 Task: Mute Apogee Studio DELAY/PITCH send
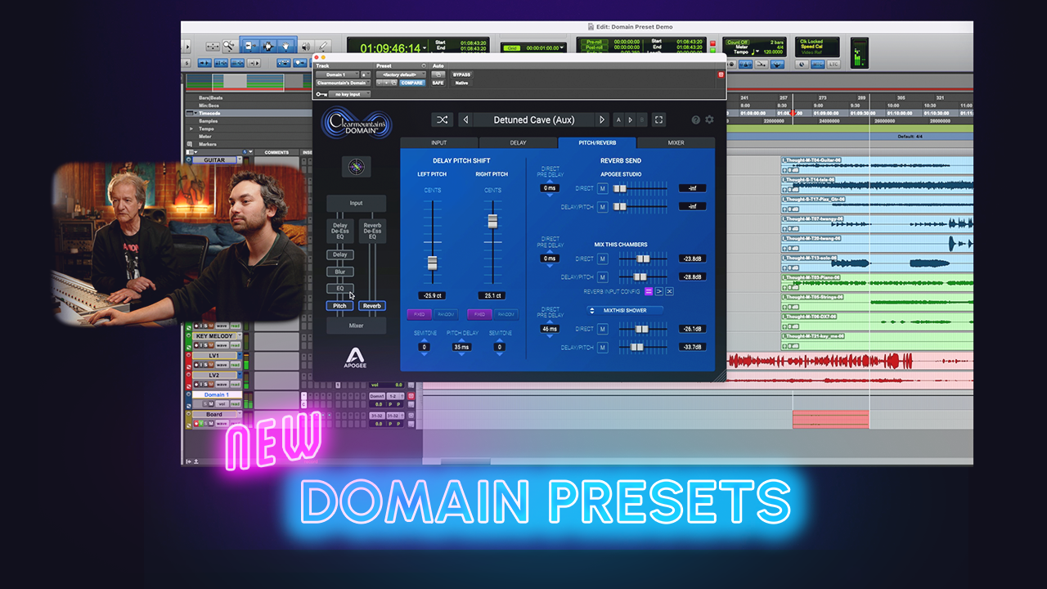(x=603, y=207)
